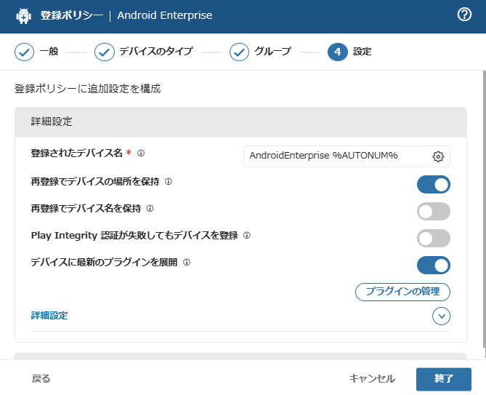
Task: Go to the グループ step checkmark
Action: click(239, 52)
